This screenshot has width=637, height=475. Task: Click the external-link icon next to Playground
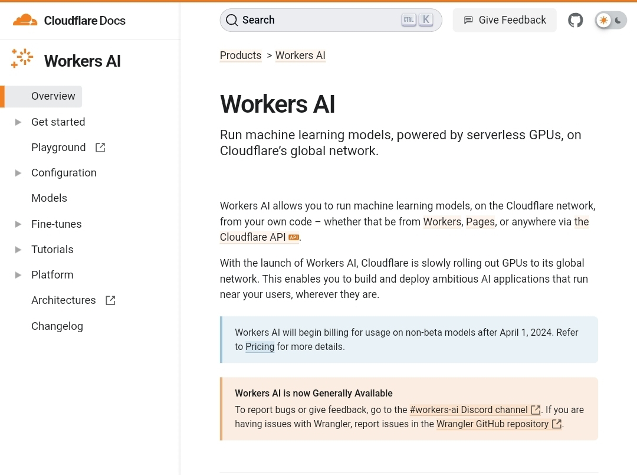100,148
